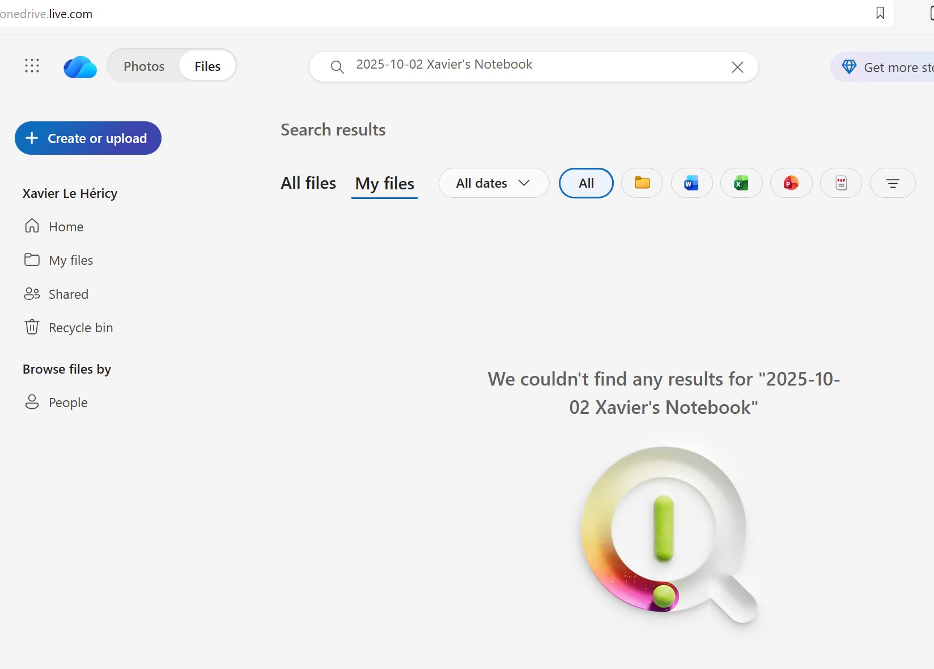Switch to Files view
This screenshot has height=669, width=934.
point(207,66)
